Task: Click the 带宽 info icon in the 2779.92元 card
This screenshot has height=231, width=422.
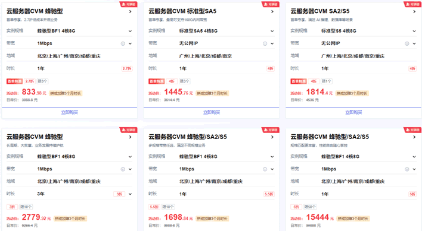Action: (x=123, y=169)
